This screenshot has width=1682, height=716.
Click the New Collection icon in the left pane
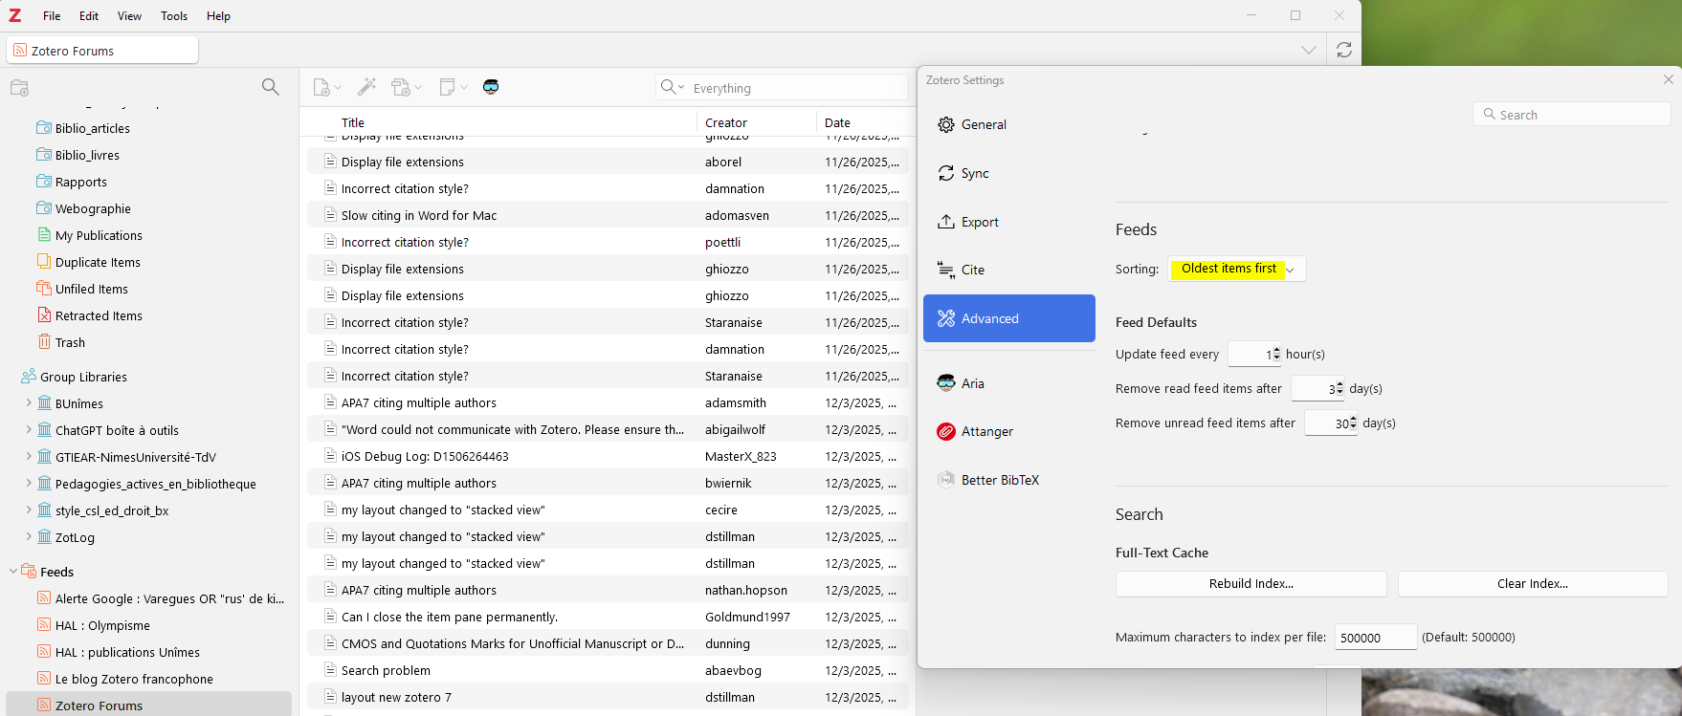tap(19, 88)
